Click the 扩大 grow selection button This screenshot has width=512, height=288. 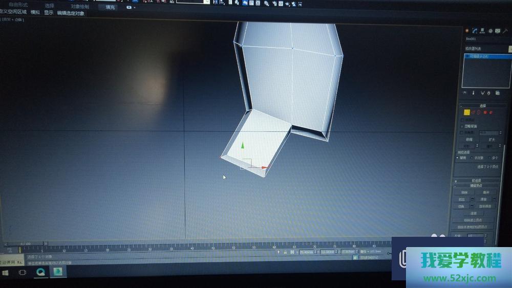coord(492,139)
